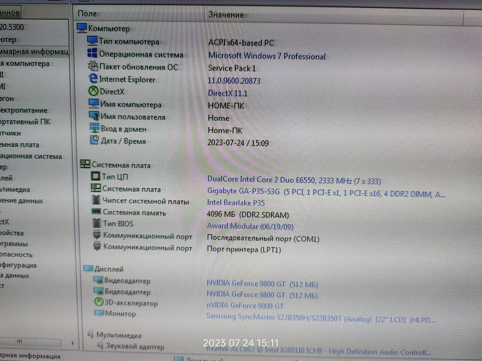Select Безопасность item in left tree
The width and height of the screenshot is (482, 361).
(x=17, y=254)
